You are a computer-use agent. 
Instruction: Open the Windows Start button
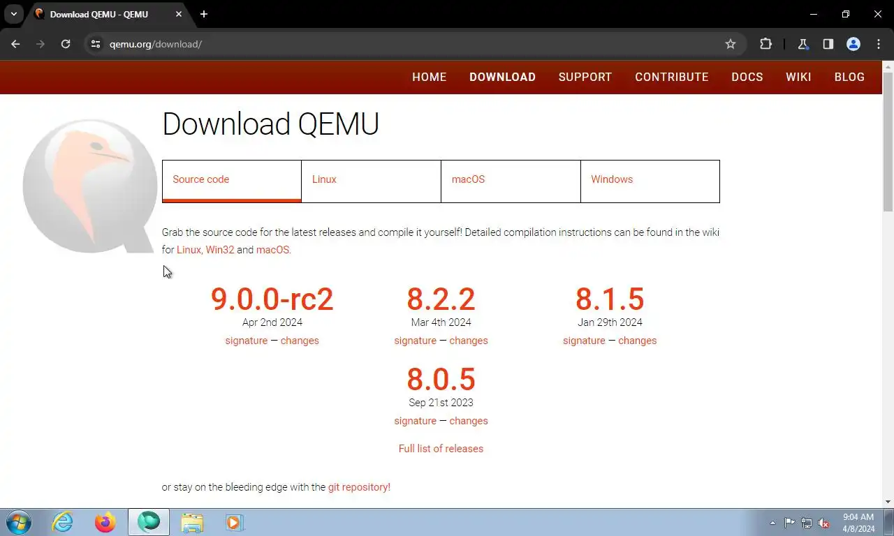pos(18,522)
